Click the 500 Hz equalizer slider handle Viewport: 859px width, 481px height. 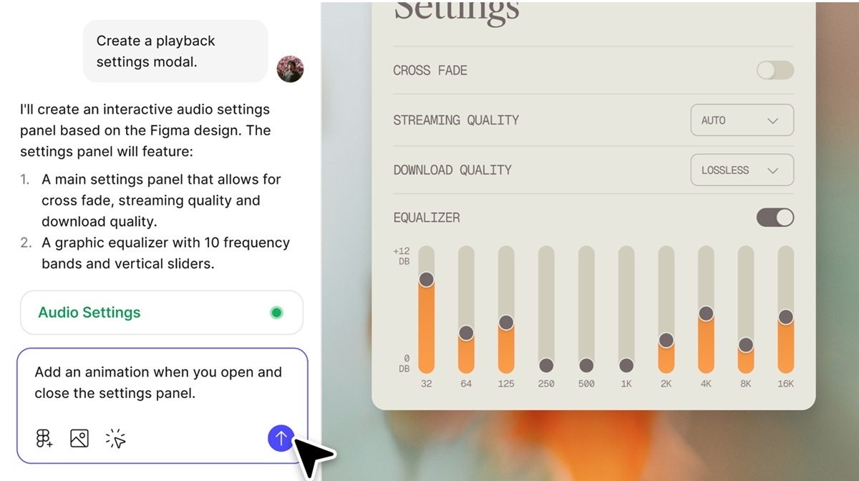pos(586,365)
